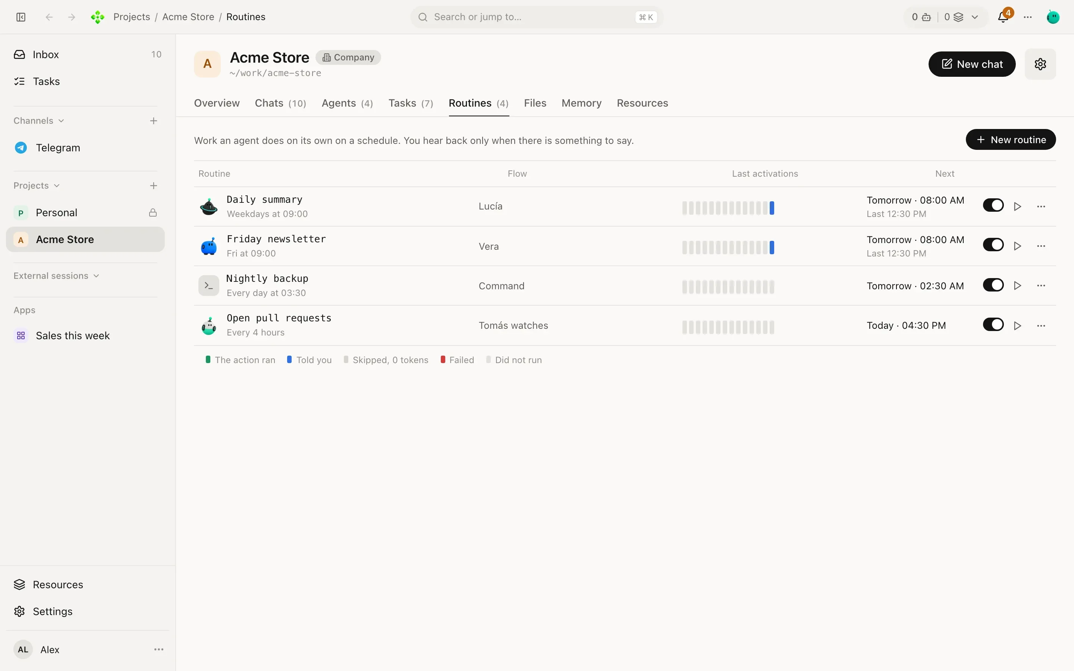Run Open pull requests now with play icon
The width and height of the screenshot is (1074, 671).
click(x=1018, y=326)
